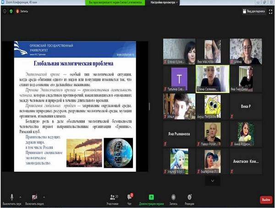Open the Participants panel
275x208 pixels.
pyautogui.click(x=112, y=197)
